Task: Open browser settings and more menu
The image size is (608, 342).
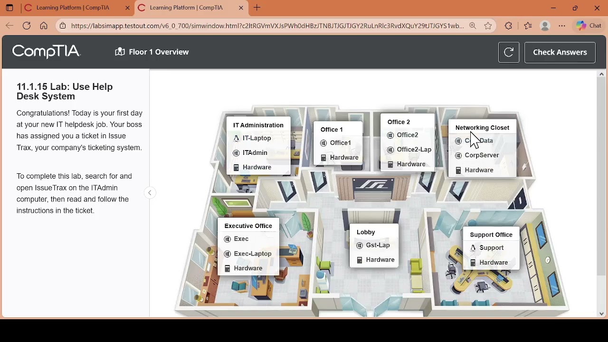Action: [562, 26]
